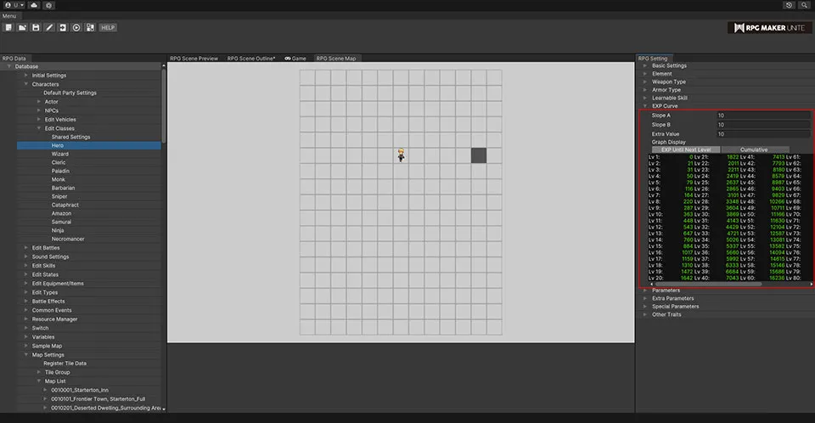Expand the Edit Battles tree node

(26, 247)
